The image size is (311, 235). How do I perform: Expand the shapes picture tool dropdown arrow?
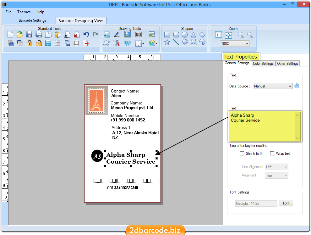tap(157, 43)
